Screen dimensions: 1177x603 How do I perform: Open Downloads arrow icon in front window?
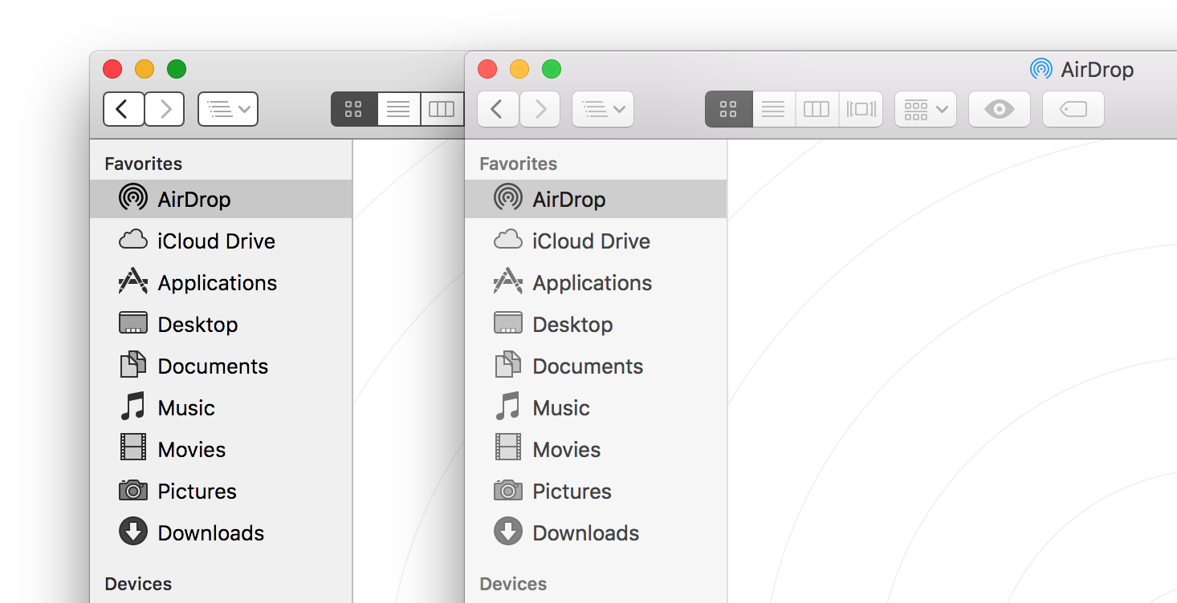pyautogui.click(x=507, y=532)
